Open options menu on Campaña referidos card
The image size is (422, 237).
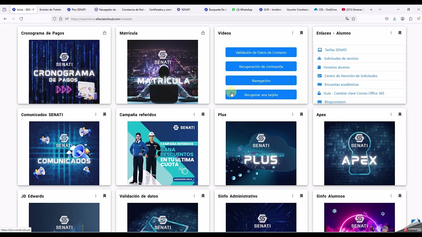(194, 115)
